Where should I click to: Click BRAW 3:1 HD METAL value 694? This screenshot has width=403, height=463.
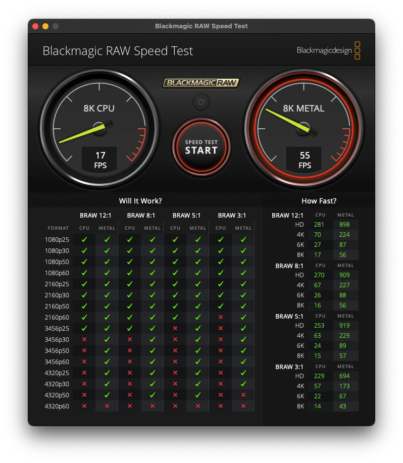tap(344, 376)
